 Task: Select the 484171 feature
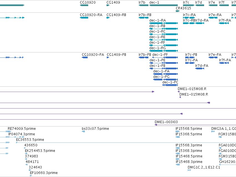(x=27, y=165)
